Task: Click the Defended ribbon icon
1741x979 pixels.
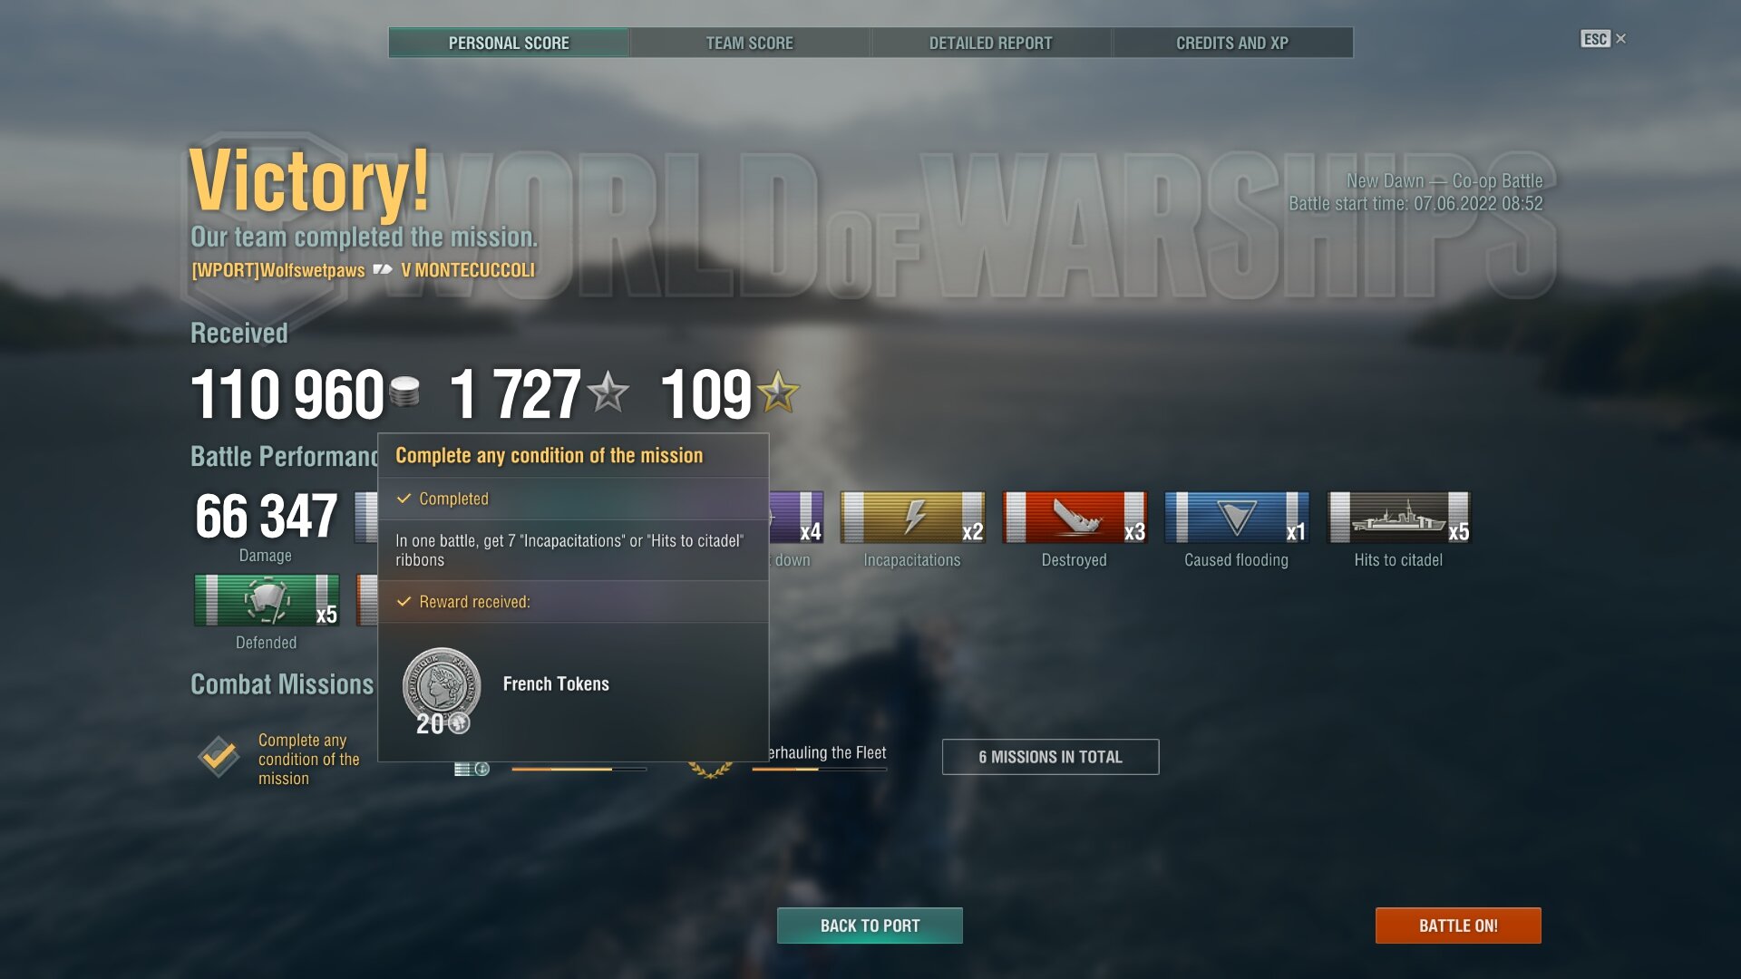Action: (x=267, y=600)
